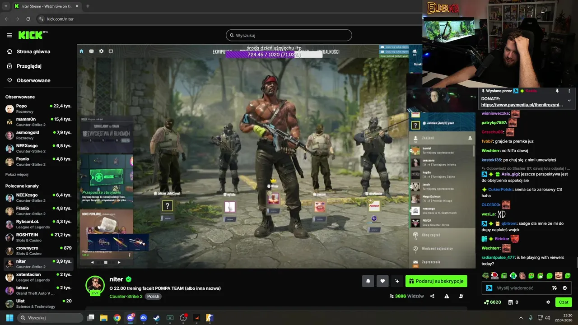578x325 pixels.
Task: Click the CS2 power icon in stream
Action: click(111, 51)
